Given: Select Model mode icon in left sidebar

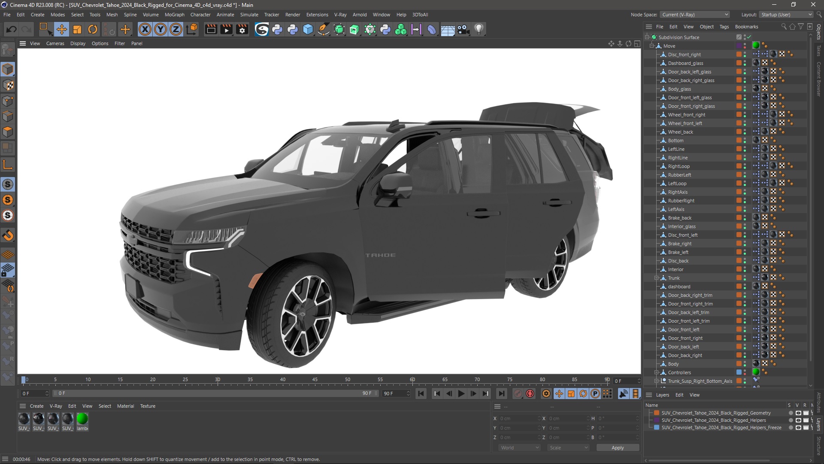Looking at the screenshot, I should (x=8, y=69).
